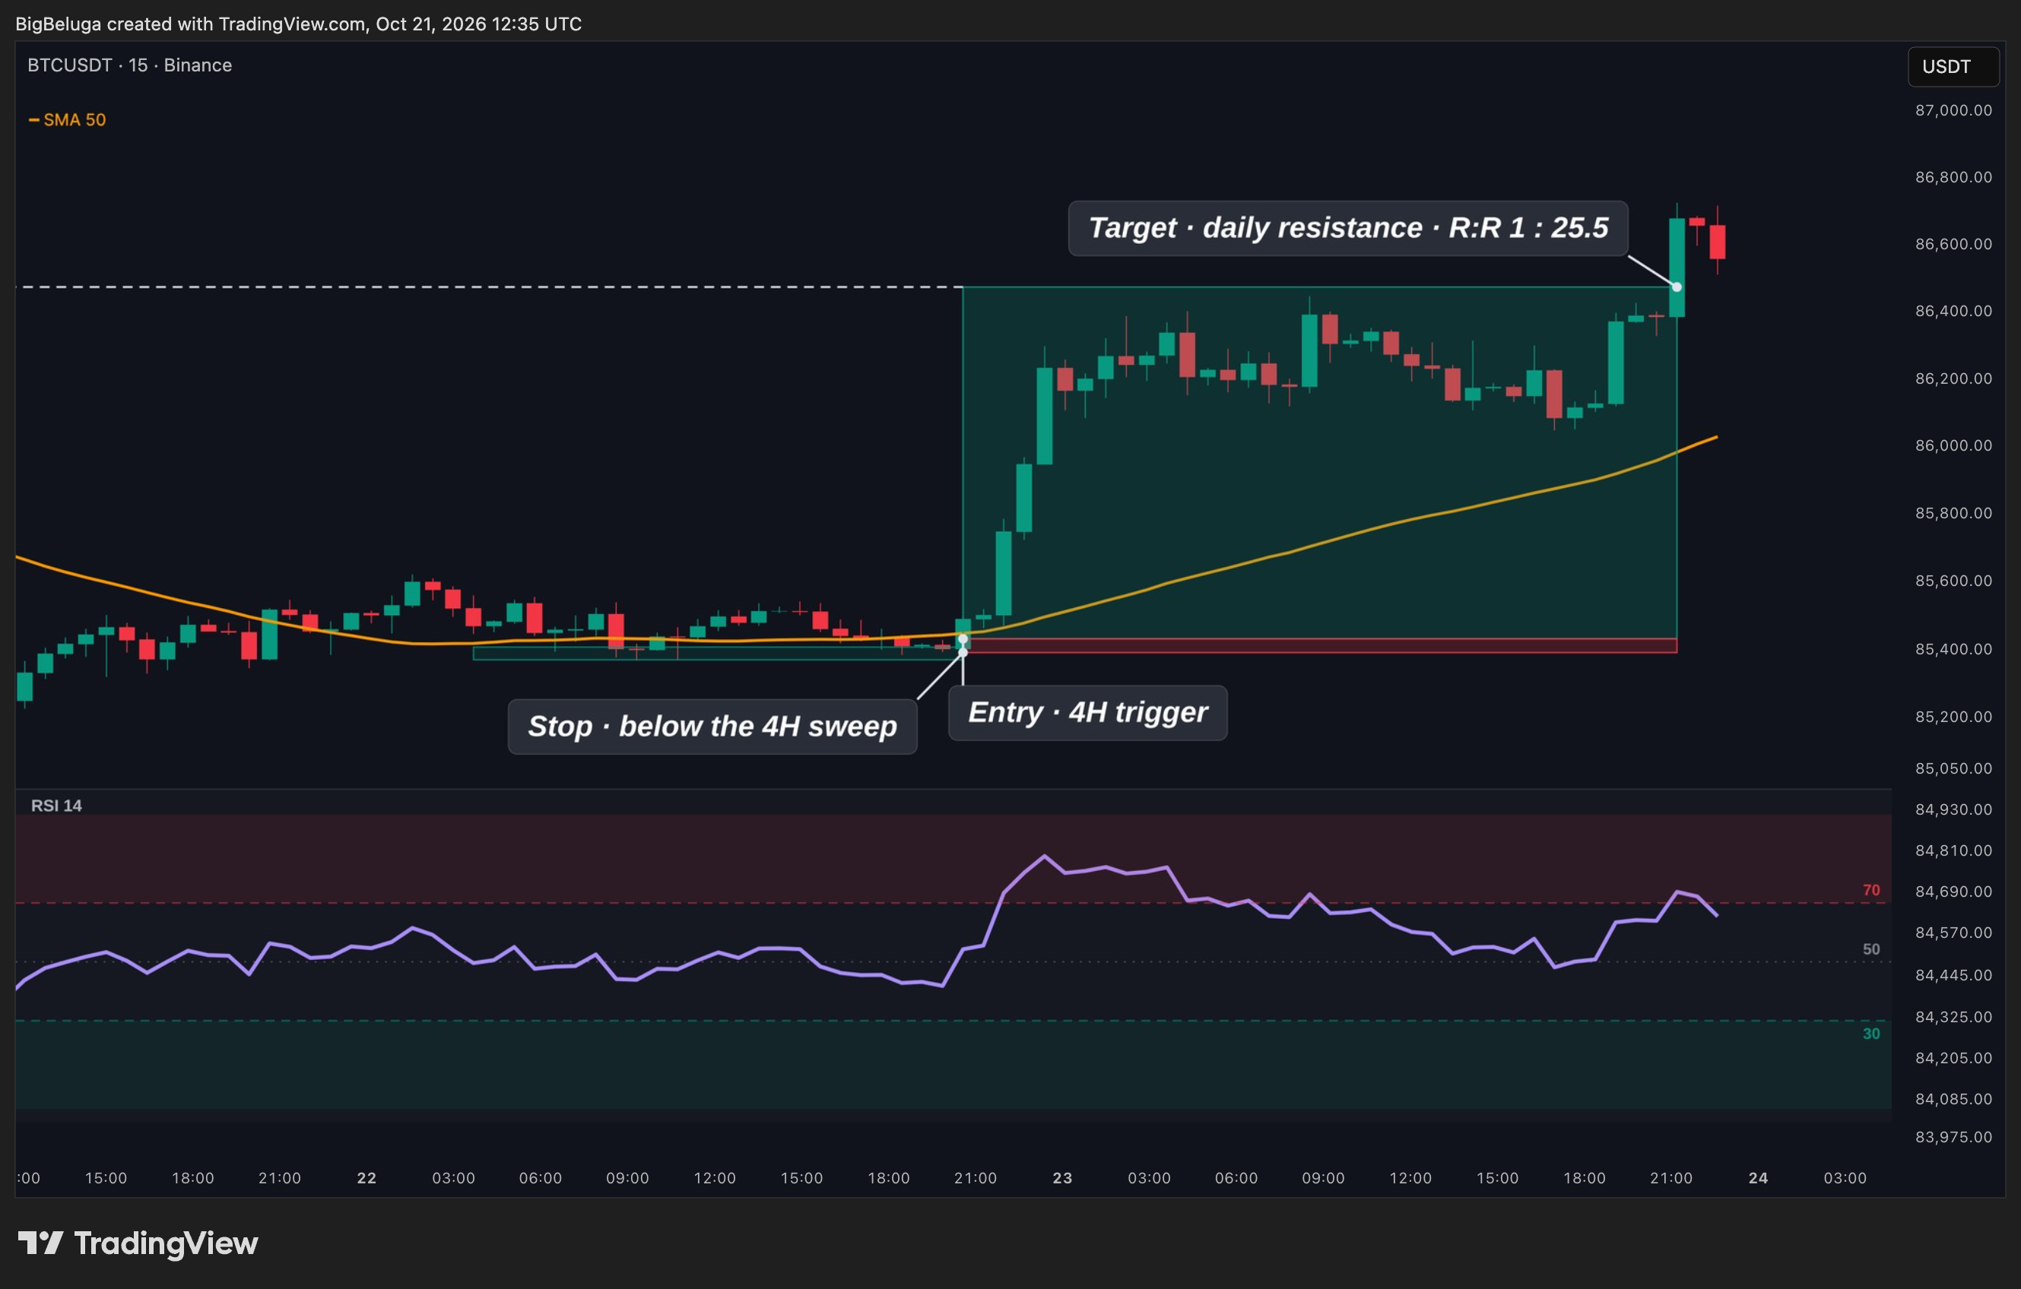
Task: Click the entry point marker at the trigger candle
Action: tap(963, 639)
